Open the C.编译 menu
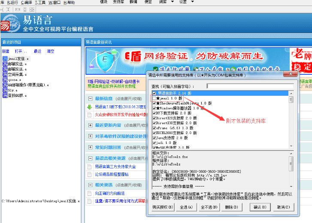The width and height of the screenshot is (312, 223). pos(27,3)
